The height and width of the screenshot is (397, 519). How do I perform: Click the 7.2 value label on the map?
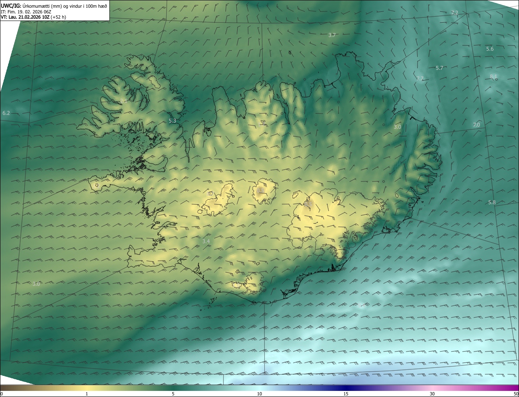pyautogui.click(x=455, y=13)
